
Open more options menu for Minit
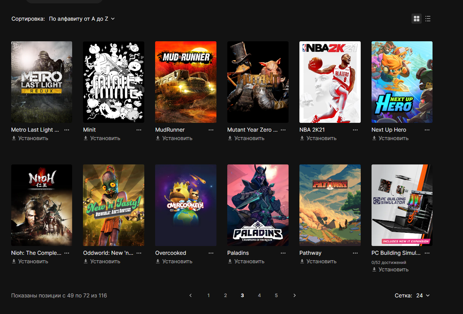139,130
